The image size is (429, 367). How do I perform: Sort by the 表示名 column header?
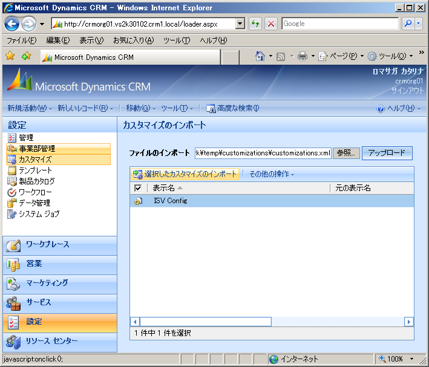tap(163, 188)
